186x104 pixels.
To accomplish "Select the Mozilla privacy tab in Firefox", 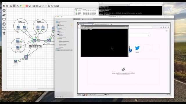I will 102,25.
